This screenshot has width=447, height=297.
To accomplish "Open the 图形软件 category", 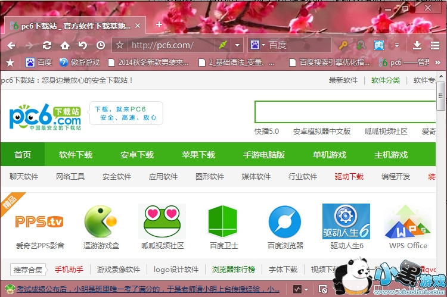I will [210, 177].
